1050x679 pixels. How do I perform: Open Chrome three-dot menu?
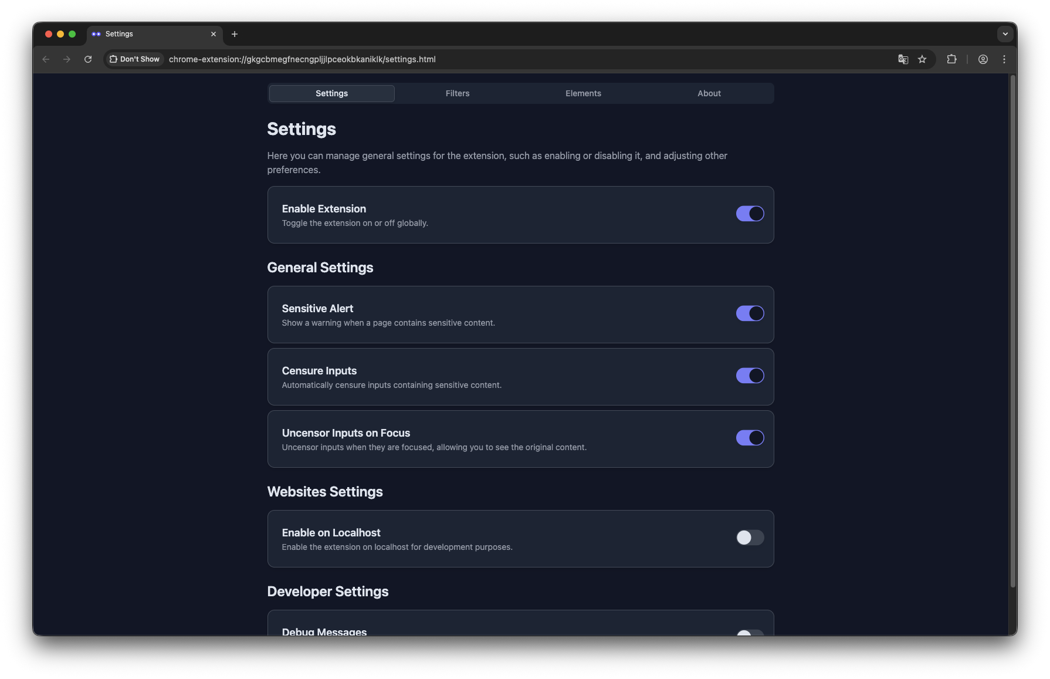tap(1004, 59)
